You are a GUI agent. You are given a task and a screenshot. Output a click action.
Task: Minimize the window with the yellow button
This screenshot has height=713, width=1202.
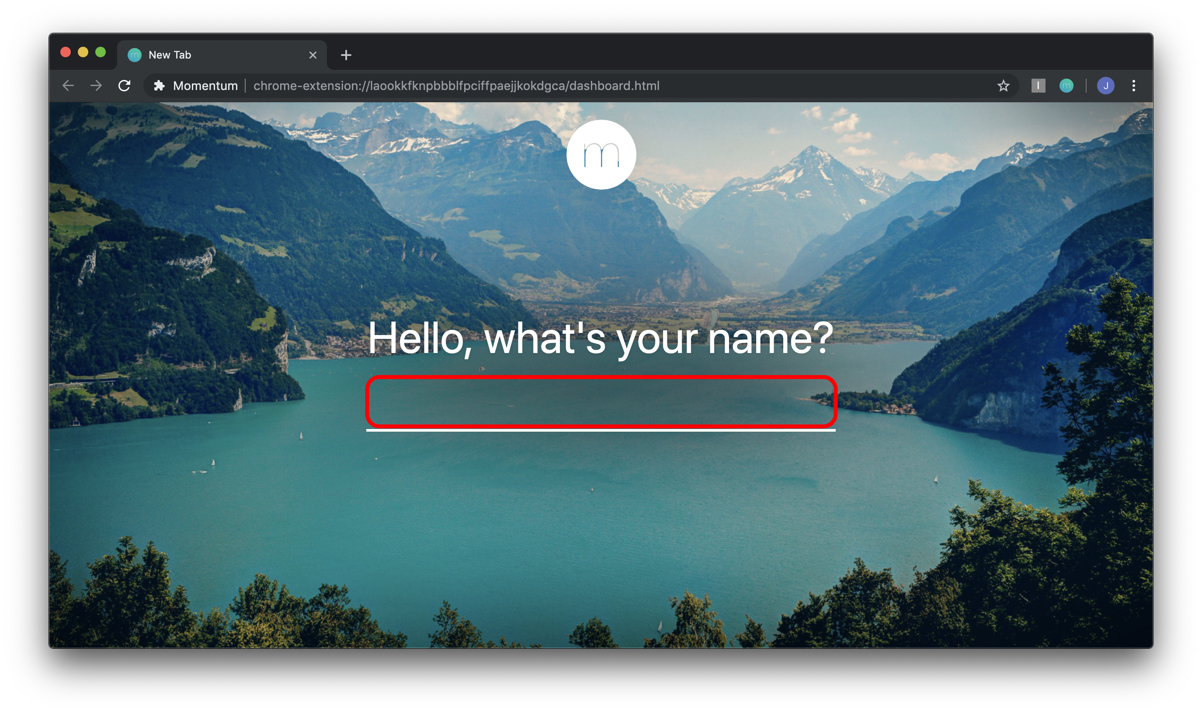(83, 52)
